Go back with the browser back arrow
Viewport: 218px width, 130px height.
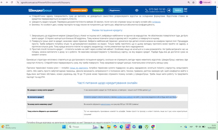point(2,2)
